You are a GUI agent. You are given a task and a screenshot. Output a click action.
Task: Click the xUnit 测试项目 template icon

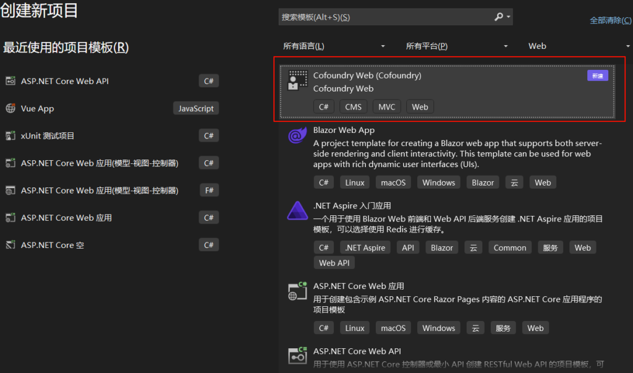click(x=11, y=136)
